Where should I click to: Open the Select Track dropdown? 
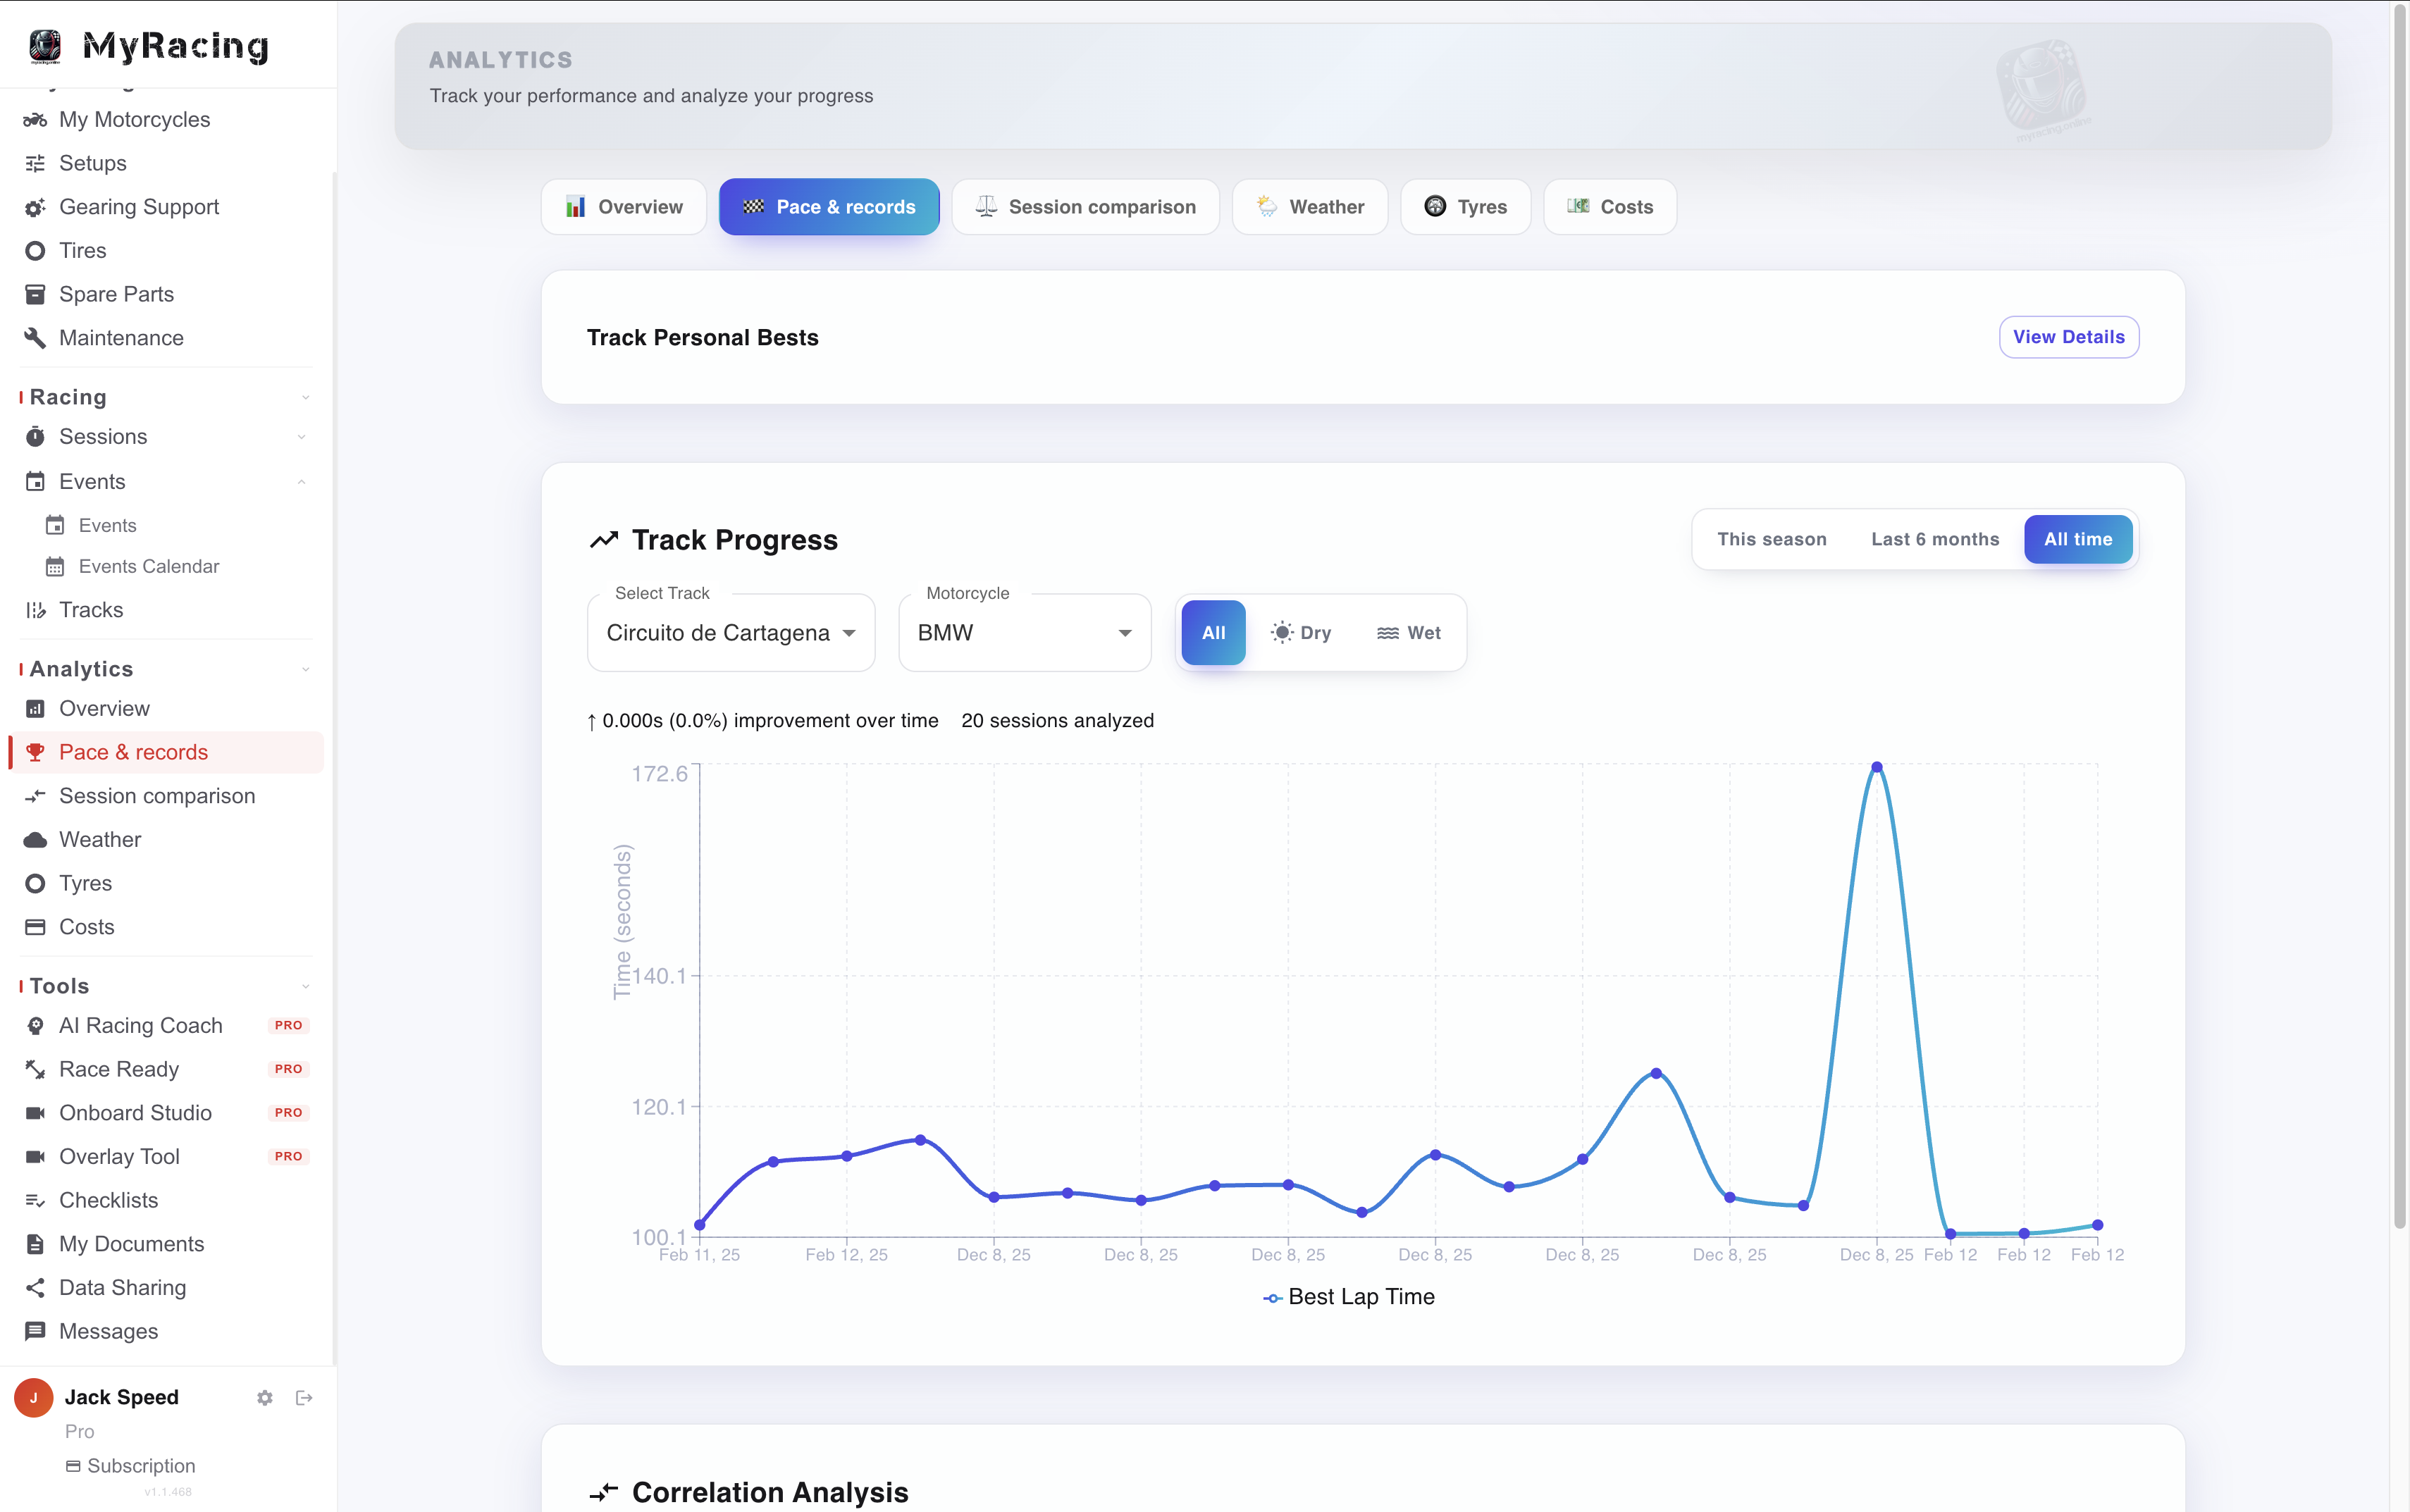pos(731,633)
